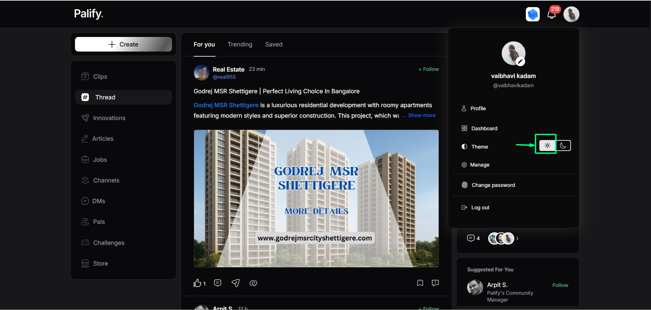Switch to the For you tab
The height and width of the screenshot is (310, 651).
point(204,44)
